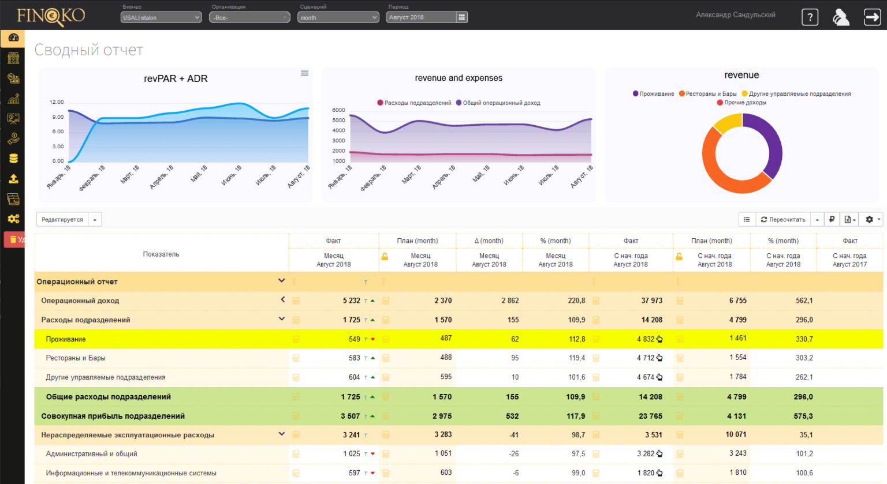The image size is (887, 484).
Task: Click the user name Александр Сандульский
Action: (x=735, y=15)
